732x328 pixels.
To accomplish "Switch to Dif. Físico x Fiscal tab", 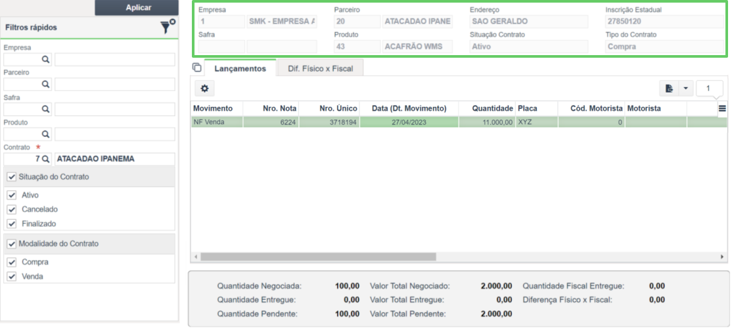I will (320, 68).
